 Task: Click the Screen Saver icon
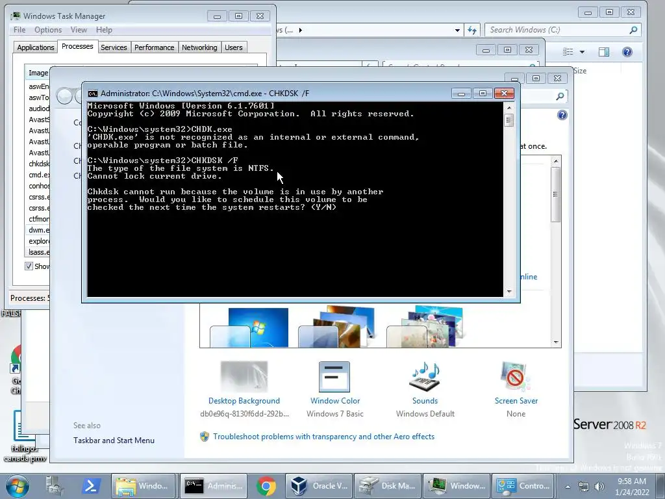click(515, 376)
